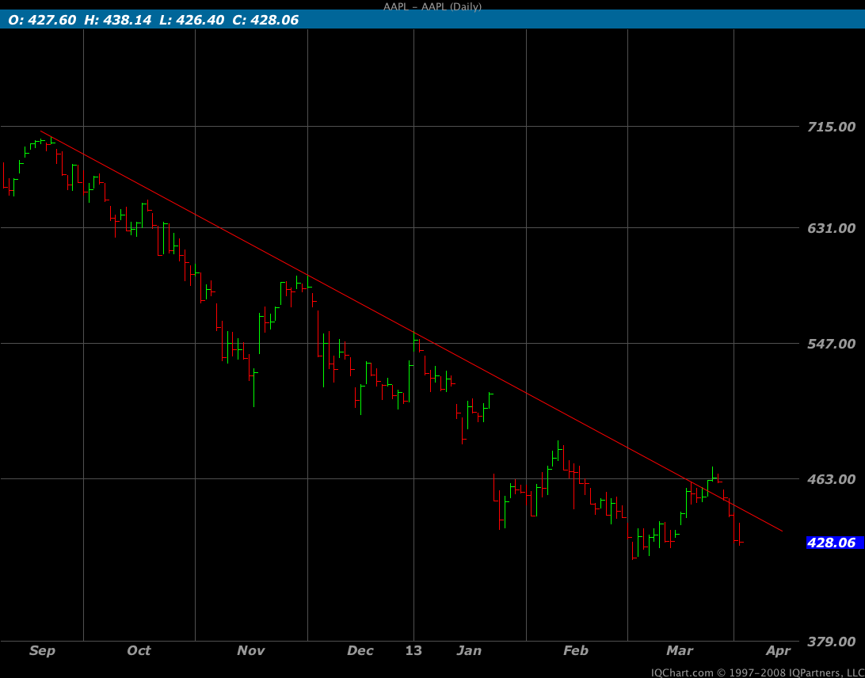Viewport: 865px width, 678px height.
Task: Click the Mar month label
Action: click(680, 651)
